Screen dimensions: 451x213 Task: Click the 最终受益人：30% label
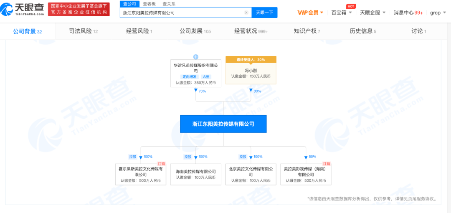click(x=251, y=60)
